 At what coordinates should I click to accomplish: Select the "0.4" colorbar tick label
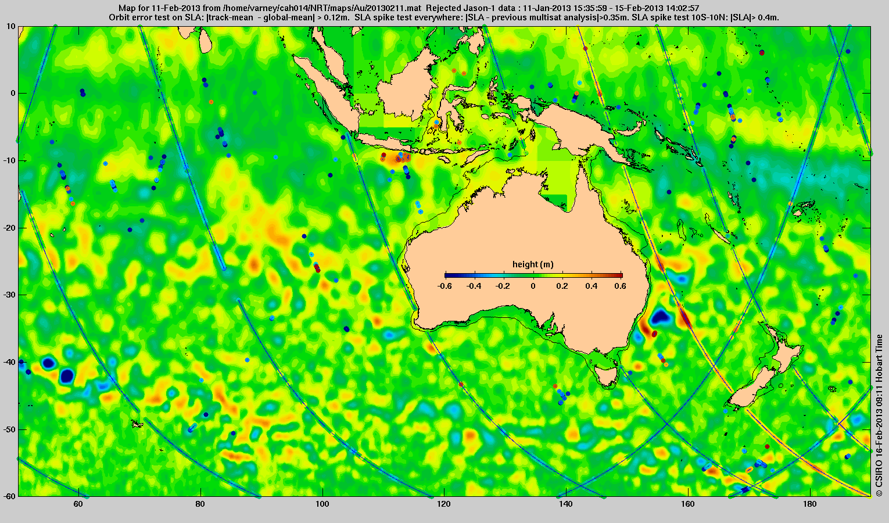point(593,286)
